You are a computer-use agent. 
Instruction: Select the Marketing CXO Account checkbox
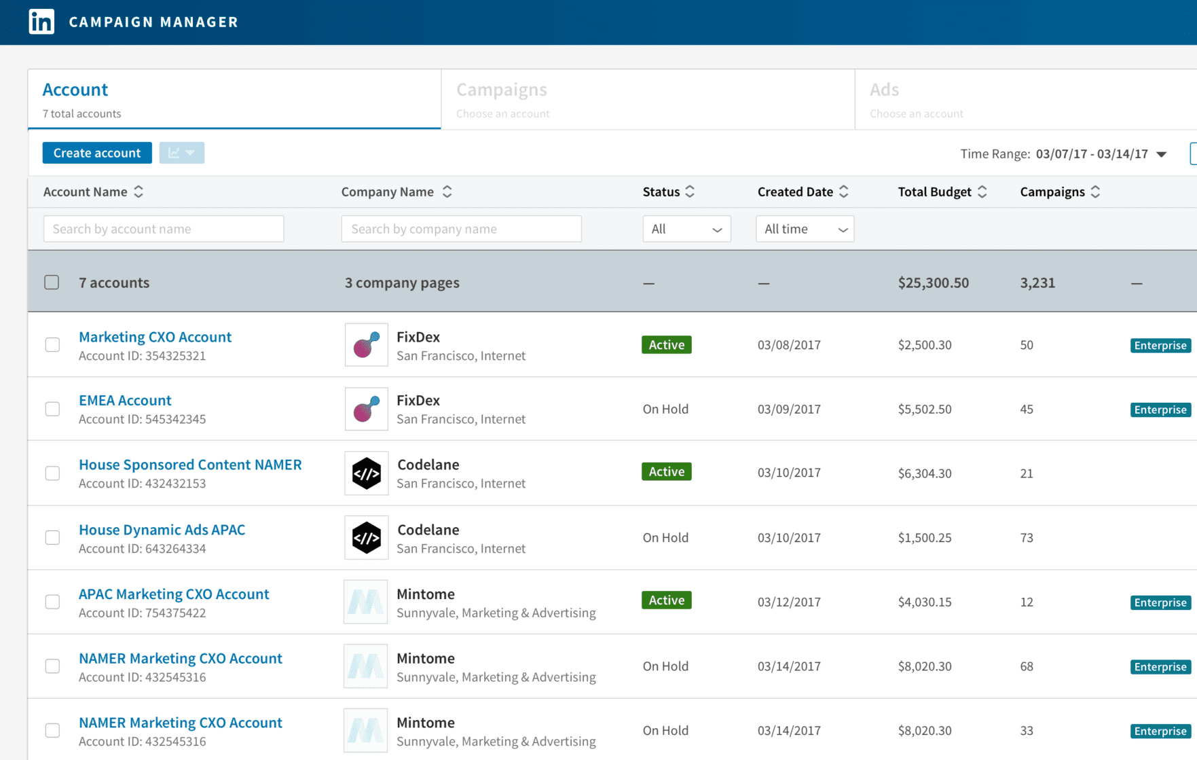pyautogui.click(x=52, y=345)
